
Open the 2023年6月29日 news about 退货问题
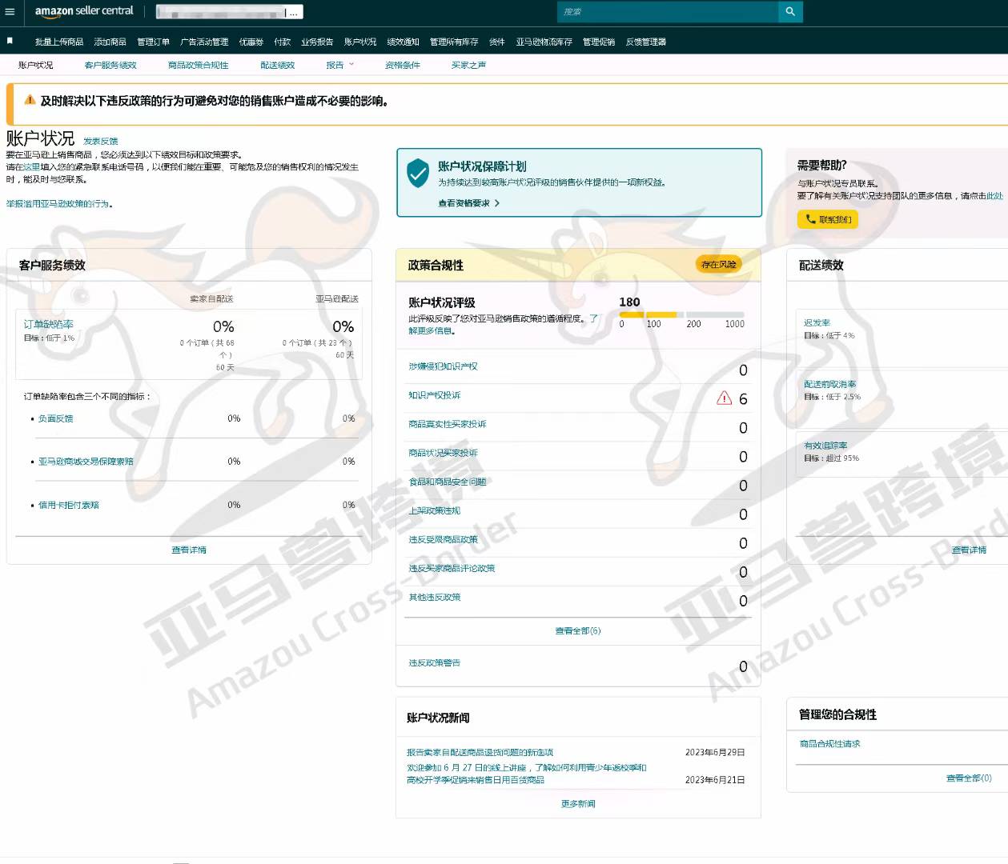pos(480,752)
